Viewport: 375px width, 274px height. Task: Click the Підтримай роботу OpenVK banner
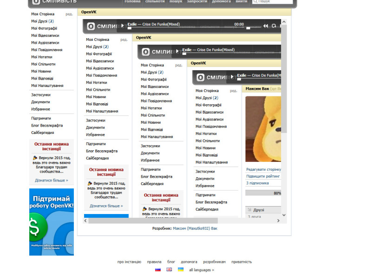[x=52, y=222]
